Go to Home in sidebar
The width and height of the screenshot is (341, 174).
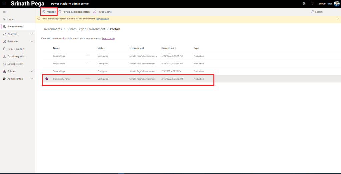[11, 19]
